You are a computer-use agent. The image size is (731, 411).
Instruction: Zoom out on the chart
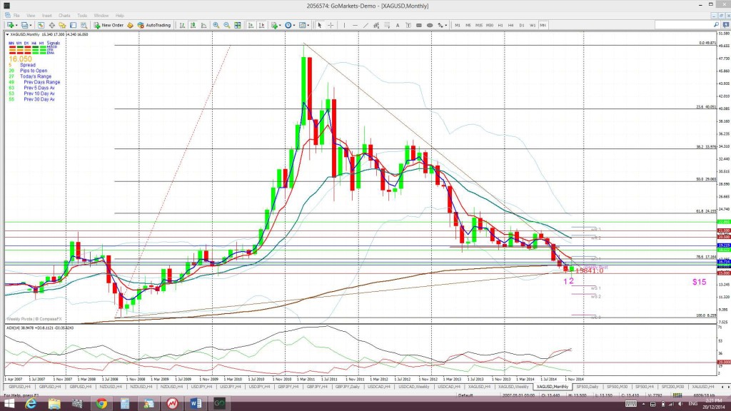tap(226, 25)
